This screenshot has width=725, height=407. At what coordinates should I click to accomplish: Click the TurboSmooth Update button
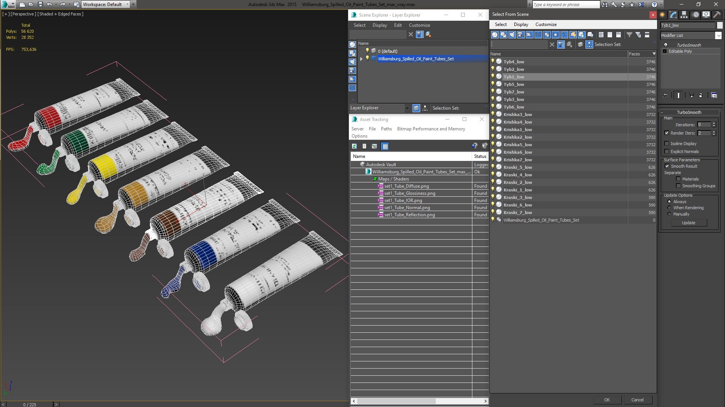click(x=688, y=223)
